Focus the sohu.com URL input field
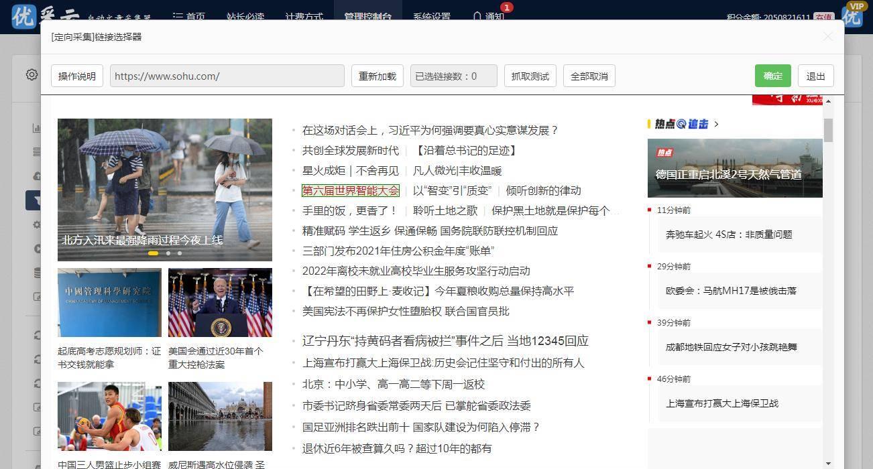873x469 pixels. click(x=227, y=76)
